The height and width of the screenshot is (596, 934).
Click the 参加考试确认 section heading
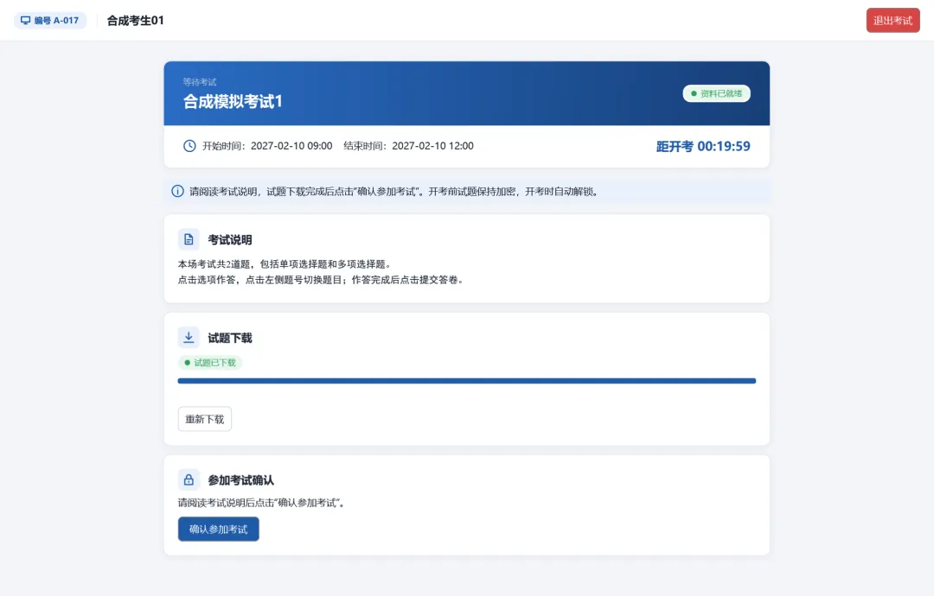[240, 480]
